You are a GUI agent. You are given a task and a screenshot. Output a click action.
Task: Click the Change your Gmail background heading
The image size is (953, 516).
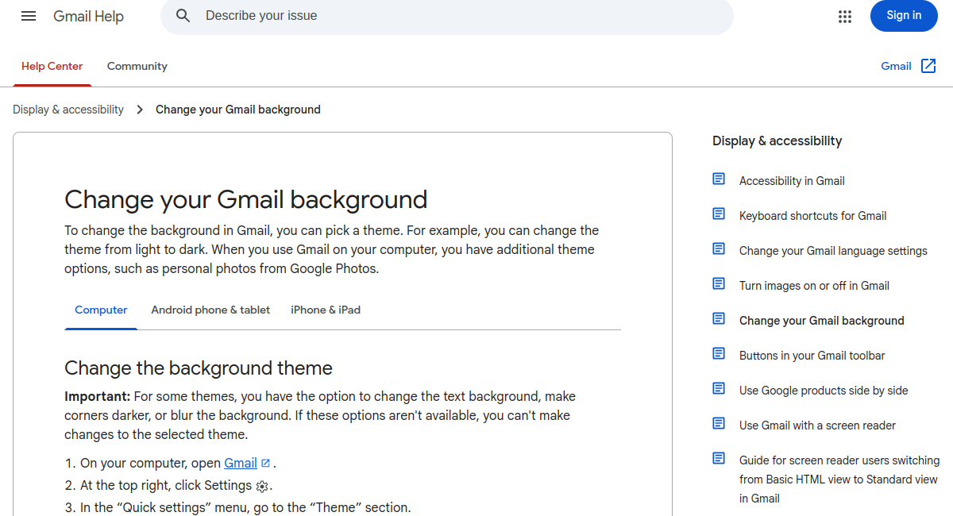point(246,198)
